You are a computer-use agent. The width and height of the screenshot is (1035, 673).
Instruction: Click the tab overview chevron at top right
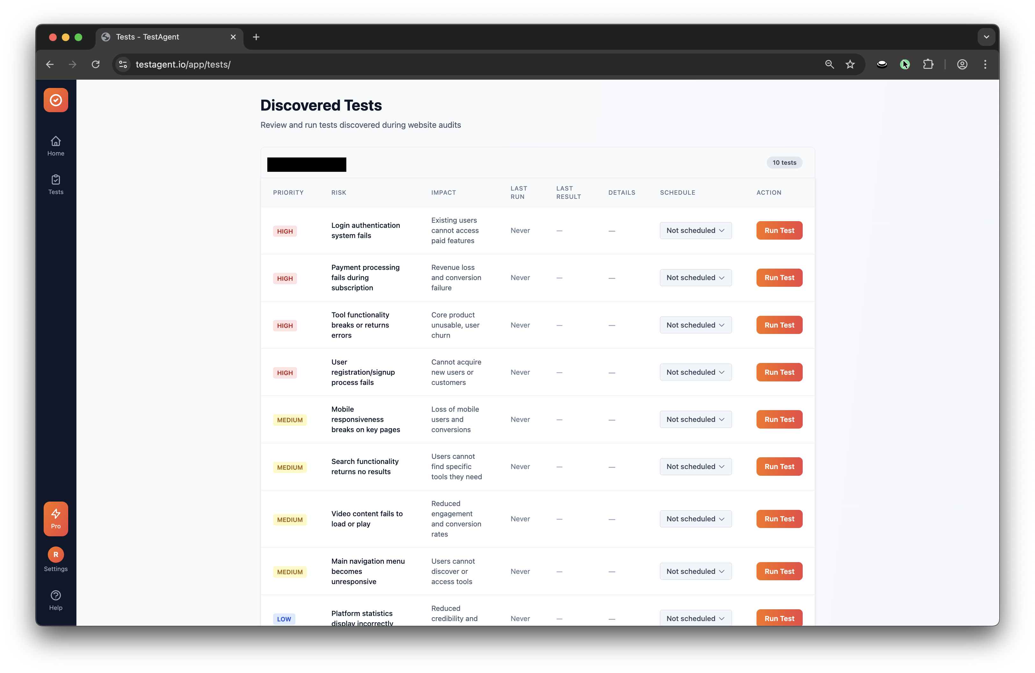pos(986,37)
